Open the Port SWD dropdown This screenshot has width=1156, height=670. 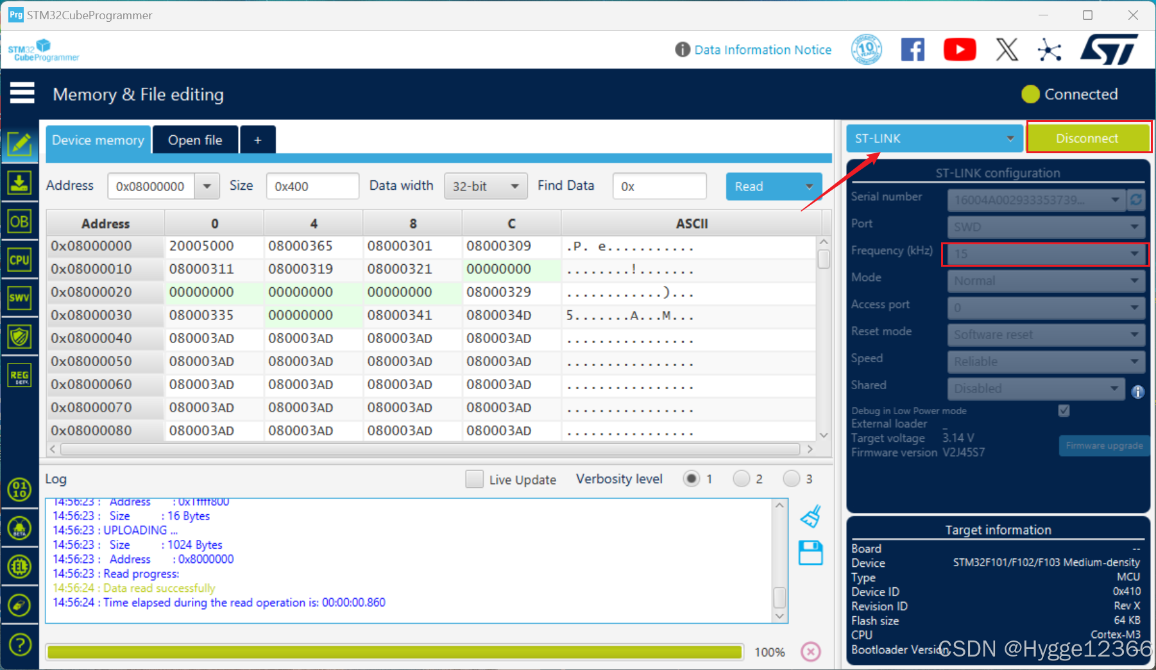point(1046,227)
